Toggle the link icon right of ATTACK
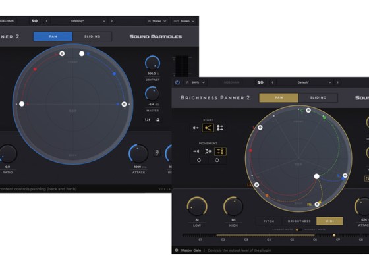The width and height of the screenshot is (369, 270). (x=157, y=153)
